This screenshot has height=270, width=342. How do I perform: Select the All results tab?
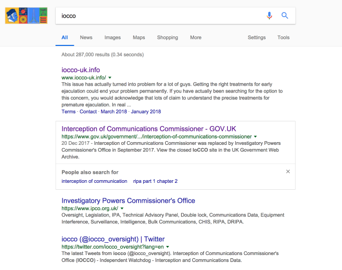tap(65, 37)
